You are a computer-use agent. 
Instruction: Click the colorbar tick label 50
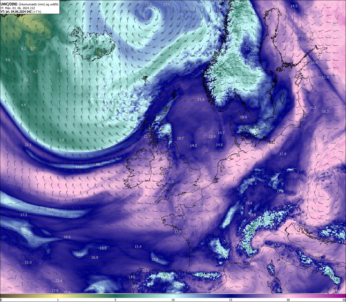click(x=344, y=300)
